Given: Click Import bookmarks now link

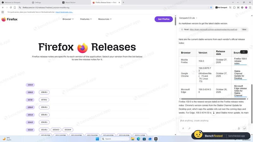Looking at the screenshot, I should point(64,12).
